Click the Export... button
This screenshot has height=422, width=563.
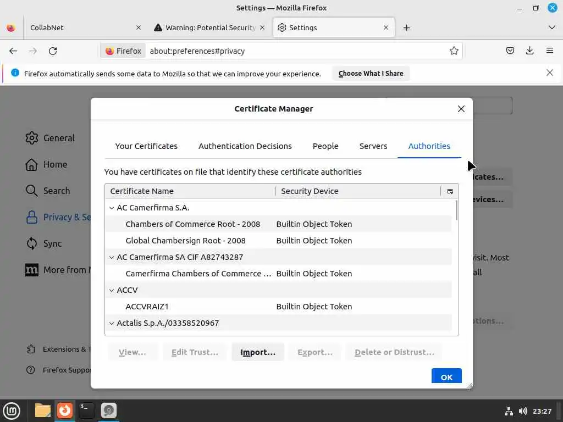[x=315, y=352]
